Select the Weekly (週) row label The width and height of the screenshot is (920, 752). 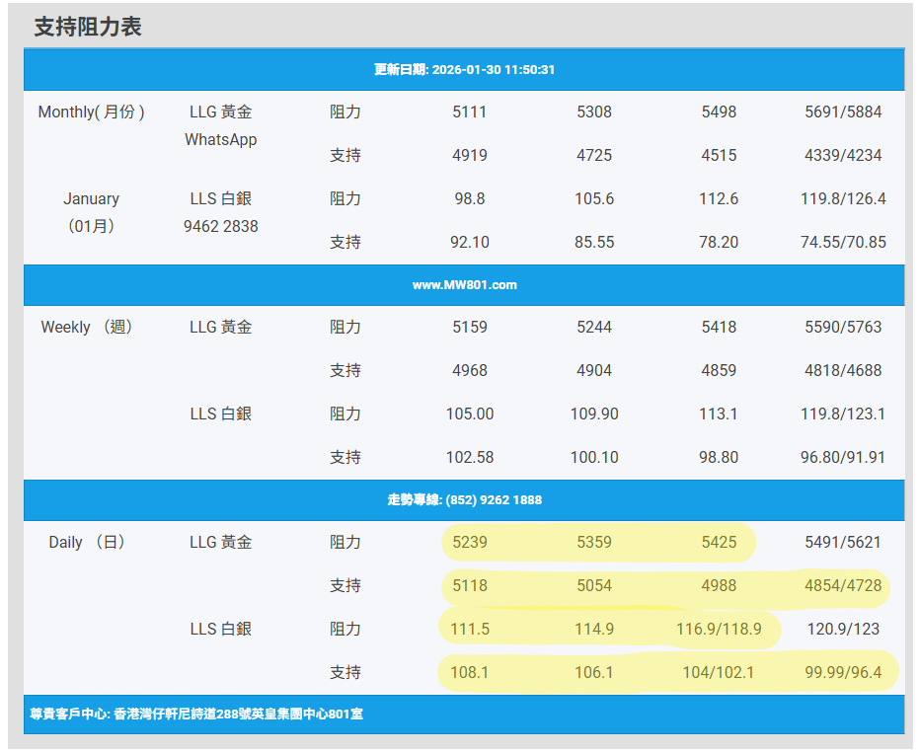[87, 328]
